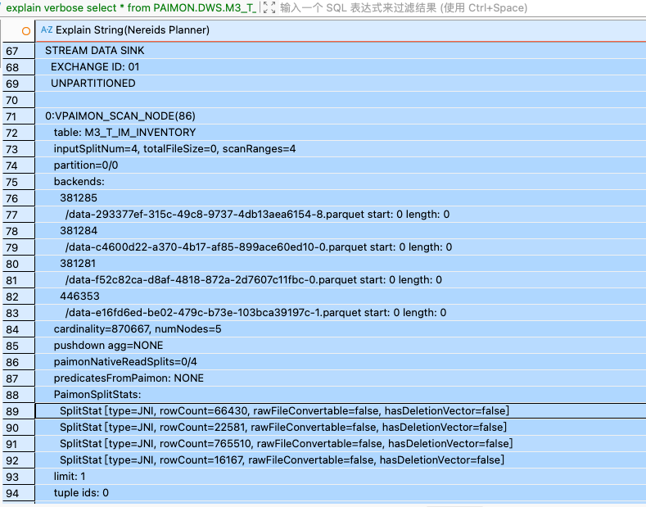Select row number 71 header
Image resolution: width=646 pixels, height=507 pixels.
12,116
